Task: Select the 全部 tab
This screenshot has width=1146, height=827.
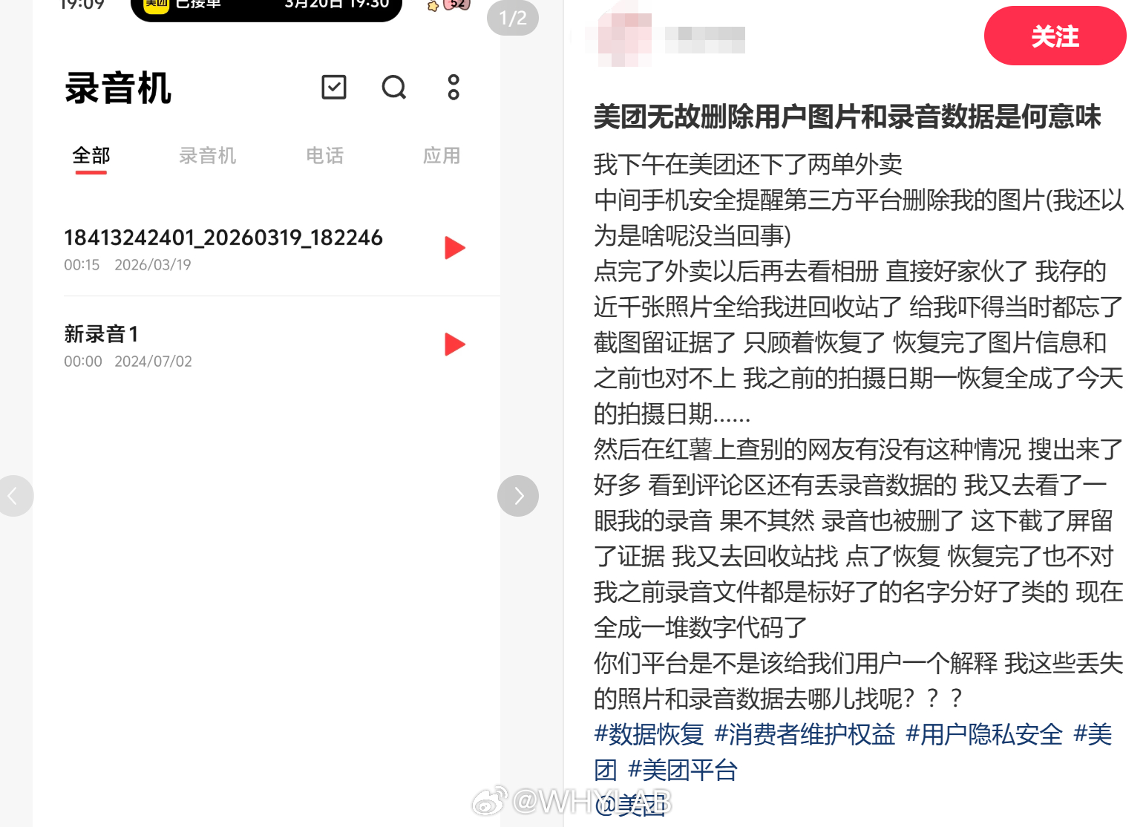Action: tap(91, 156)
